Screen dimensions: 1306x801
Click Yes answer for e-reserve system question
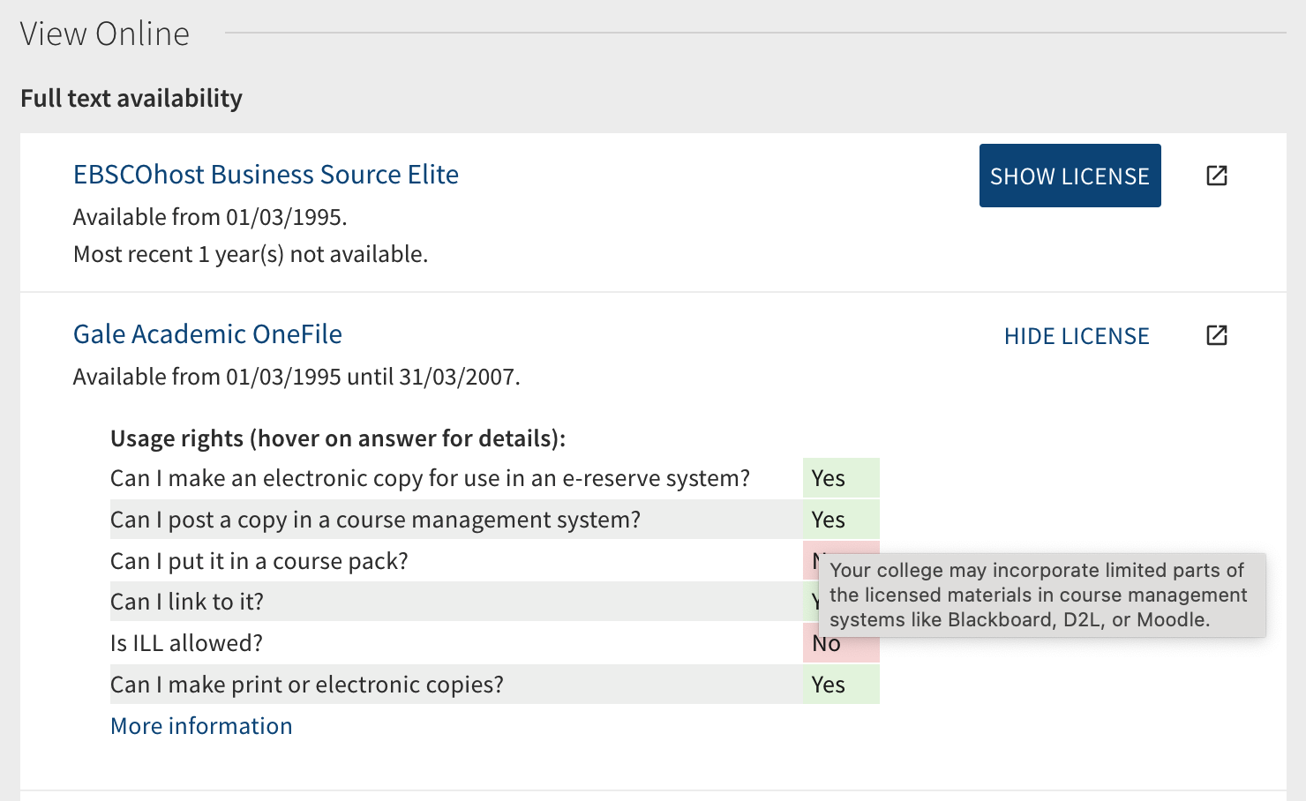click(x=841, y=478)
